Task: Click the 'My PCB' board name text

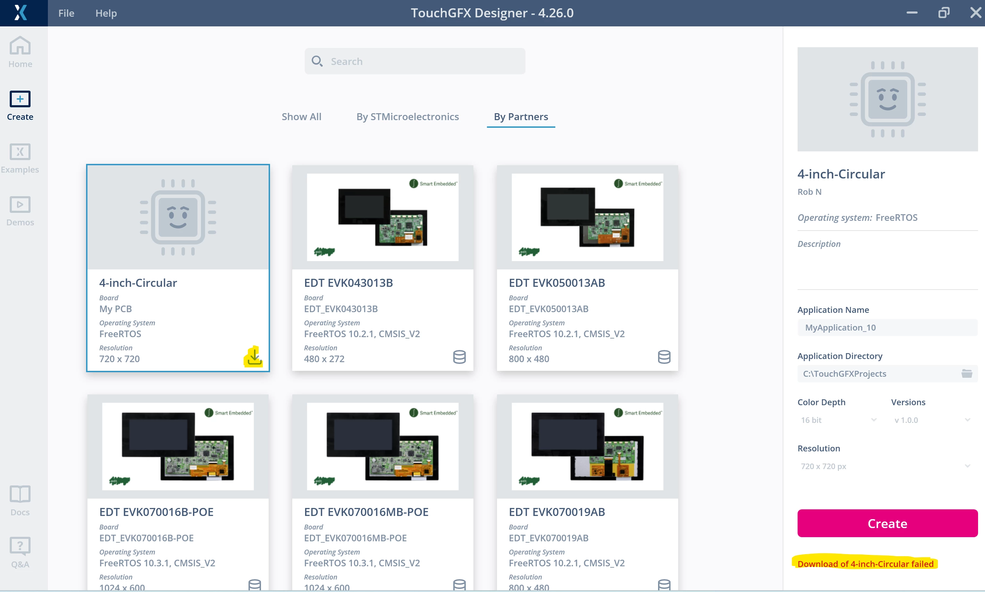Action: click(115, 309)
